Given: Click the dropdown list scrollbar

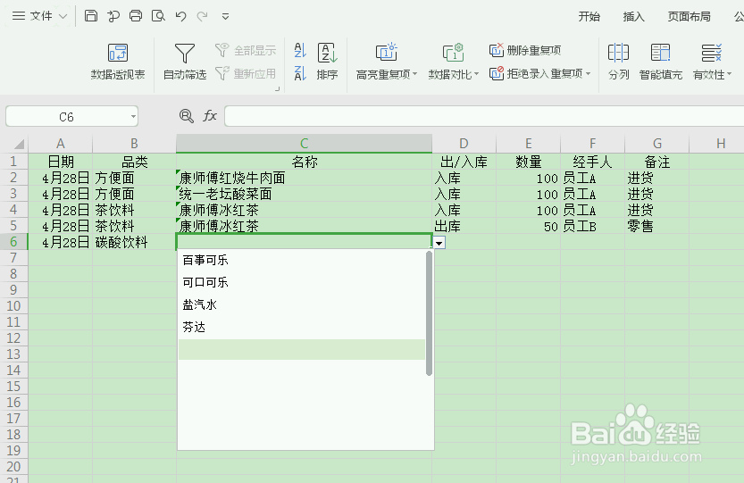Looking at the screenshot, I should (429, 313).
